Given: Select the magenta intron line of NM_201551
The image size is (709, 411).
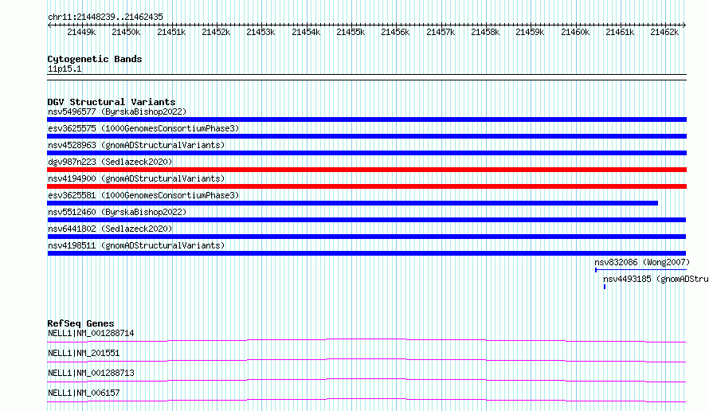Looking at the screenshot, I should tap(366, 360).
